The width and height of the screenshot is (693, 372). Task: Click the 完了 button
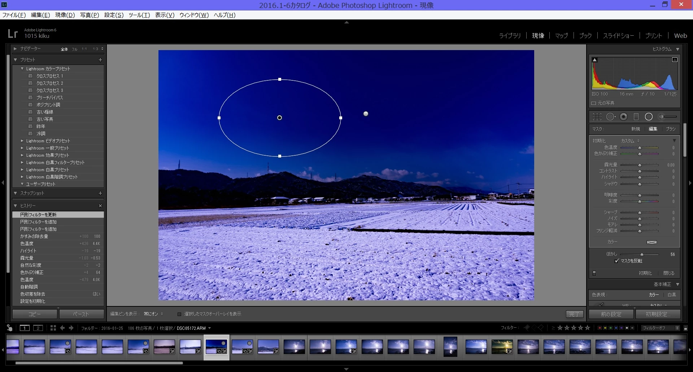point(574,314)
